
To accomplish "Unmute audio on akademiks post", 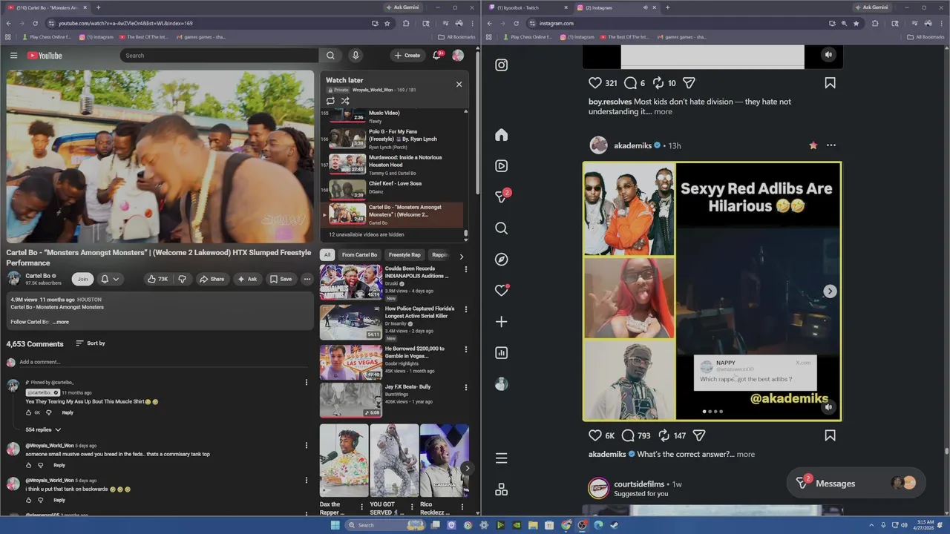I will coord(828,407).
